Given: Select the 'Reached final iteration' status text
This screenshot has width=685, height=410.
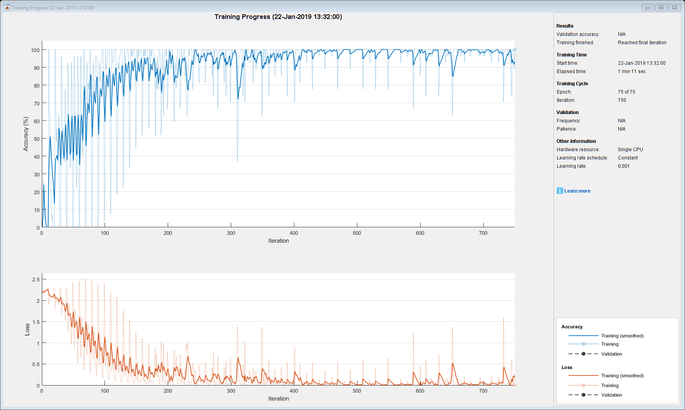Looking at the screenshot, I should click(x=642, y=43).
